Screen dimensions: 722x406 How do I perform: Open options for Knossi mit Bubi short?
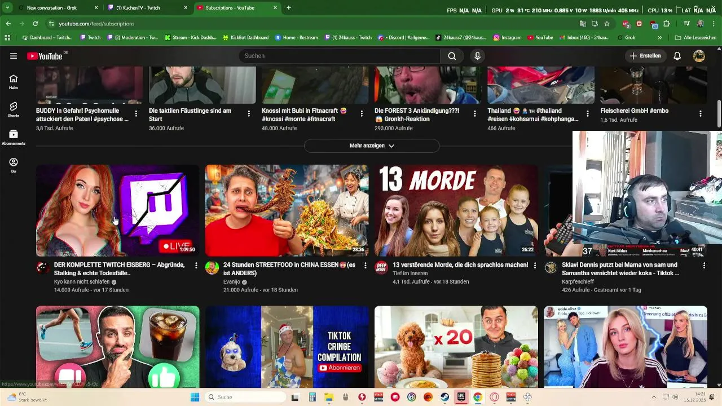tap(362, 113)
